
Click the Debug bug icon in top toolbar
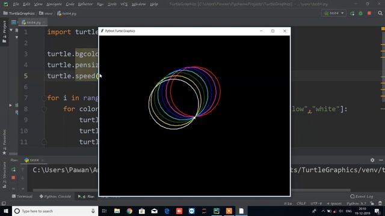(x=361, y=13)
